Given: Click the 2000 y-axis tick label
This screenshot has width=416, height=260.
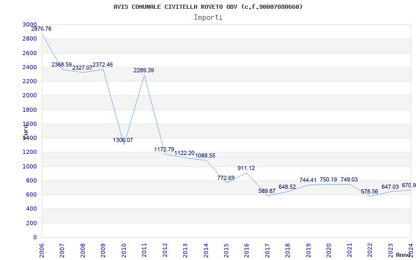Looking at the screenshot, I should pyautogui.click(x=30, y=96).
